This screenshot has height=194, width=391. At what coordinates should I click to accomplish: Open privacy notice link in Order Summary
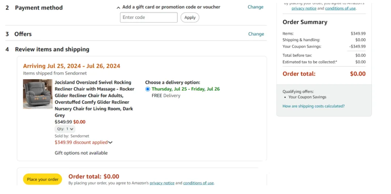click(x=303, y=8)
